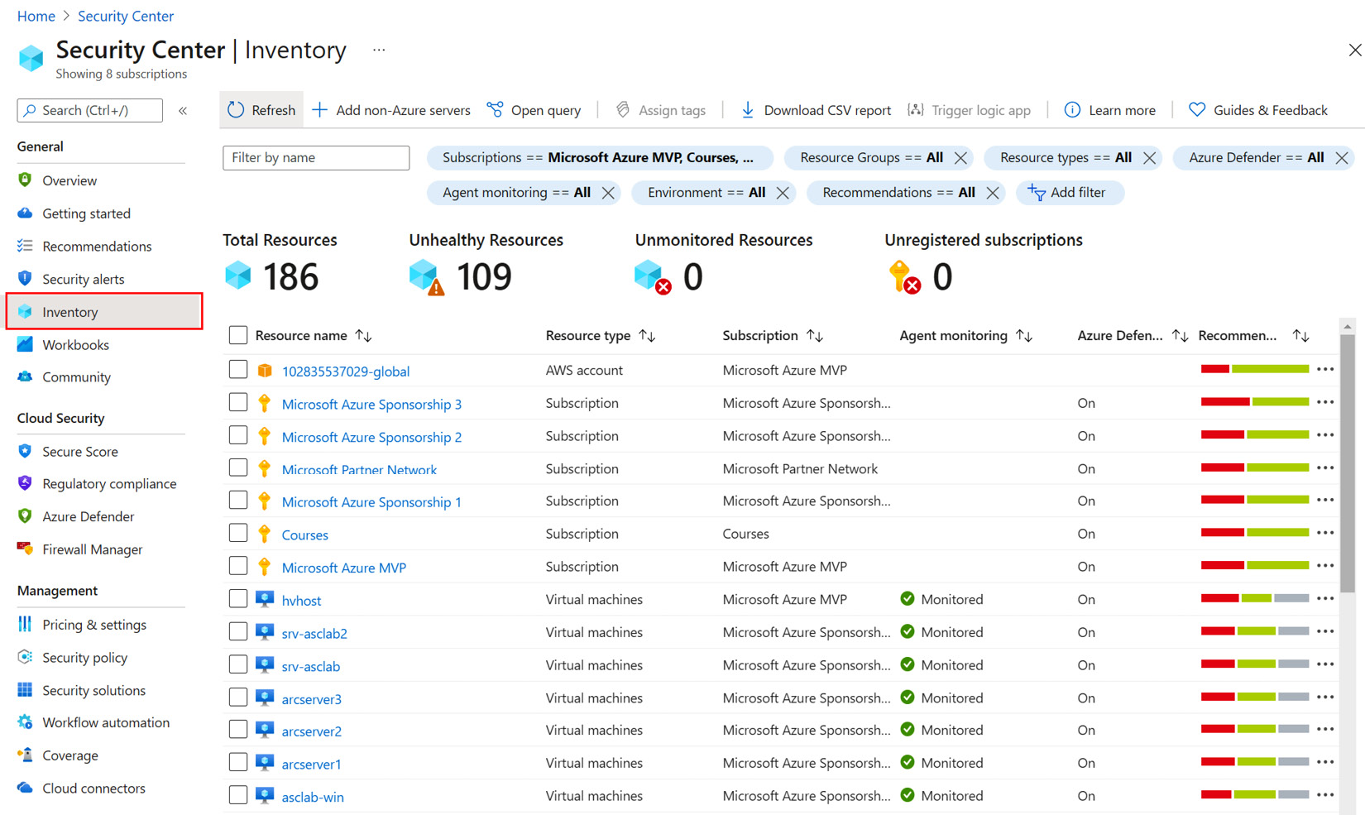Click the Open query icon
The width and height of the screenshot is (1365, 815).
click(x=495, y=110)
